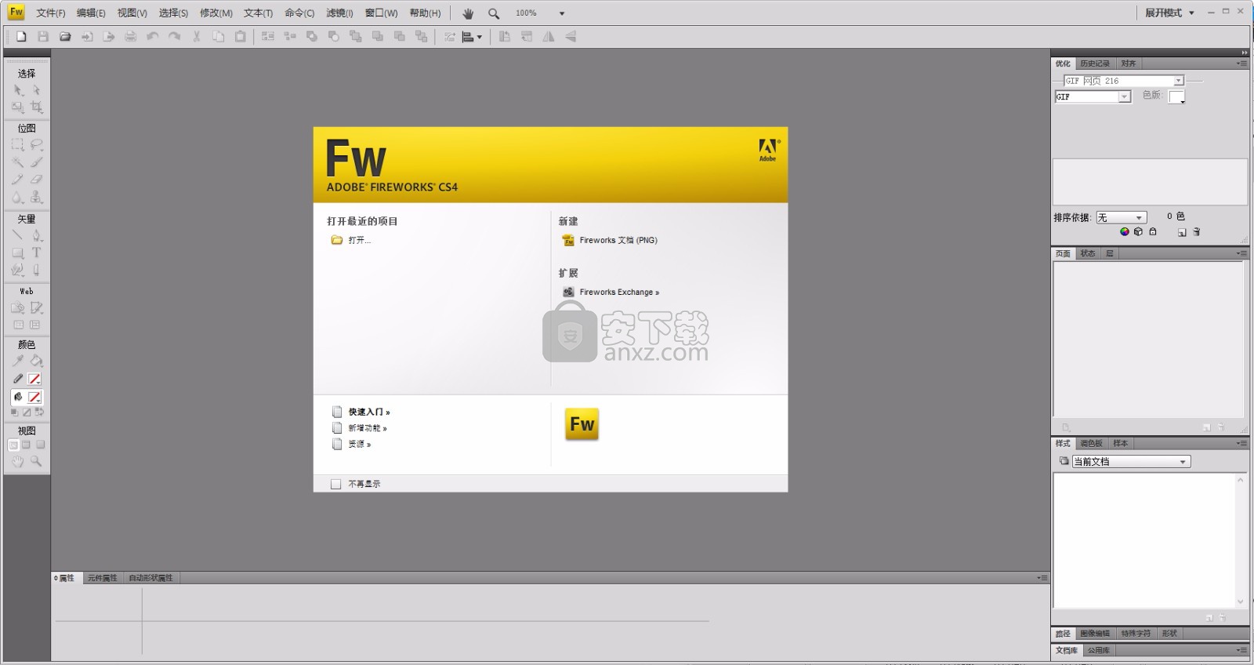Click the New document toolbar icon
The height and width of the screenshot is (665, 1254).
pos(21,36)
